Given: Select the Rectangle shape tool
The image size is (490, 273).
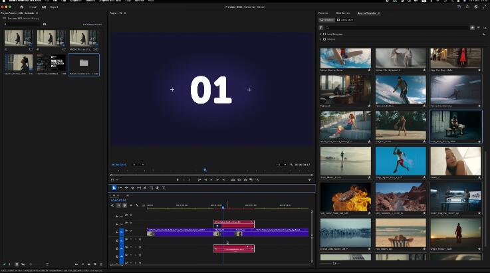Looking at the screenshot, I should [151, 188].
